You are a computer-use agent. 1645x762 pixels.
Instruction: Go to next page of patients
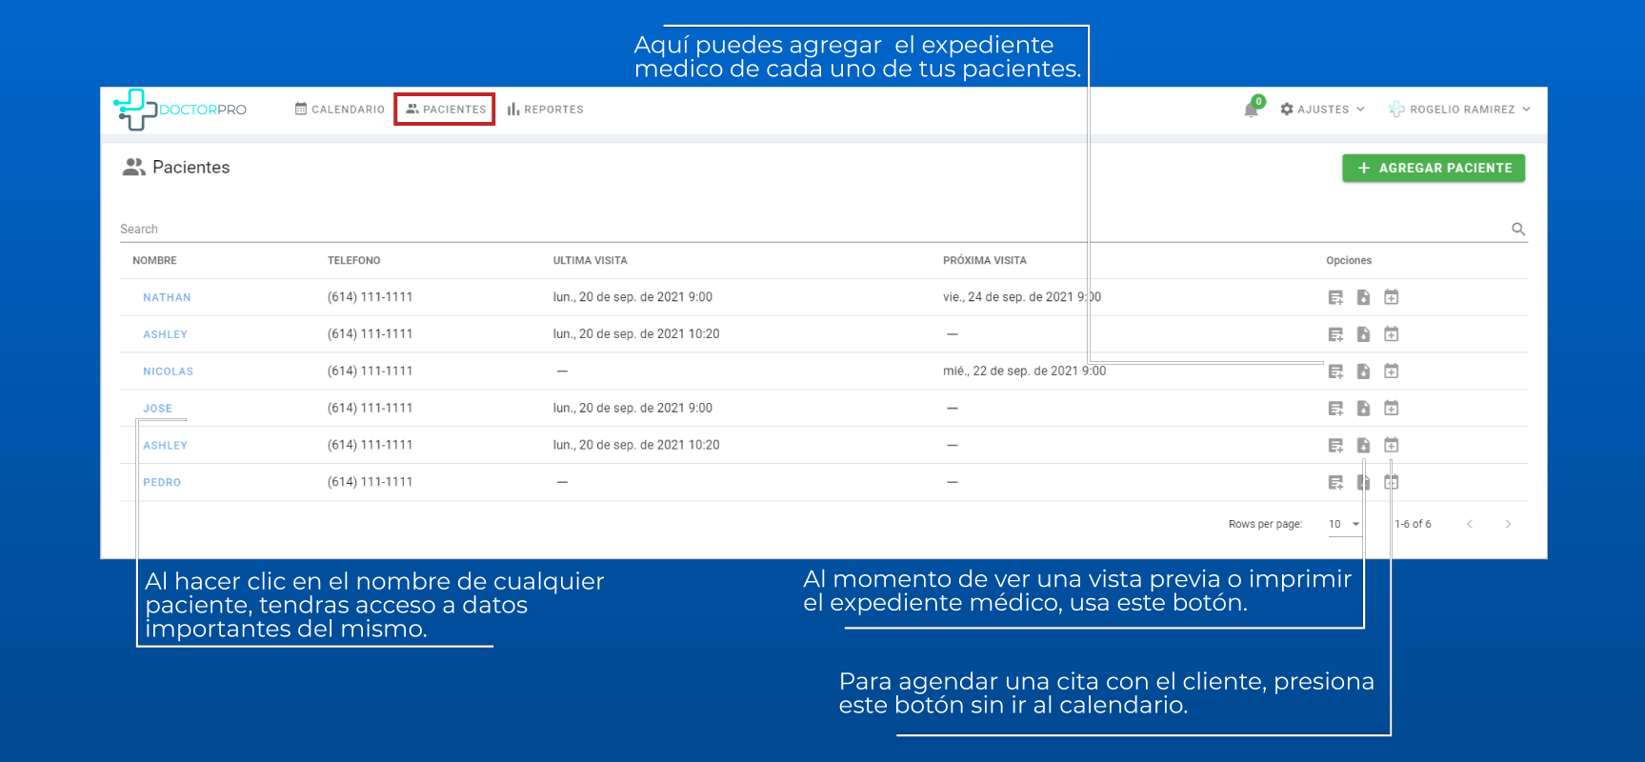[1508, 524]
